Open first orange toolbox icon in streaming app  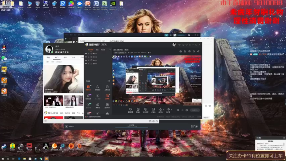(x=88, y=87)
